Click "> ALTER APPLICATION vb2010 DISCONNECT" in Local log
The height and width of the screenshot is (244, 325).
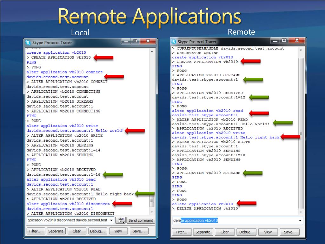70,213
